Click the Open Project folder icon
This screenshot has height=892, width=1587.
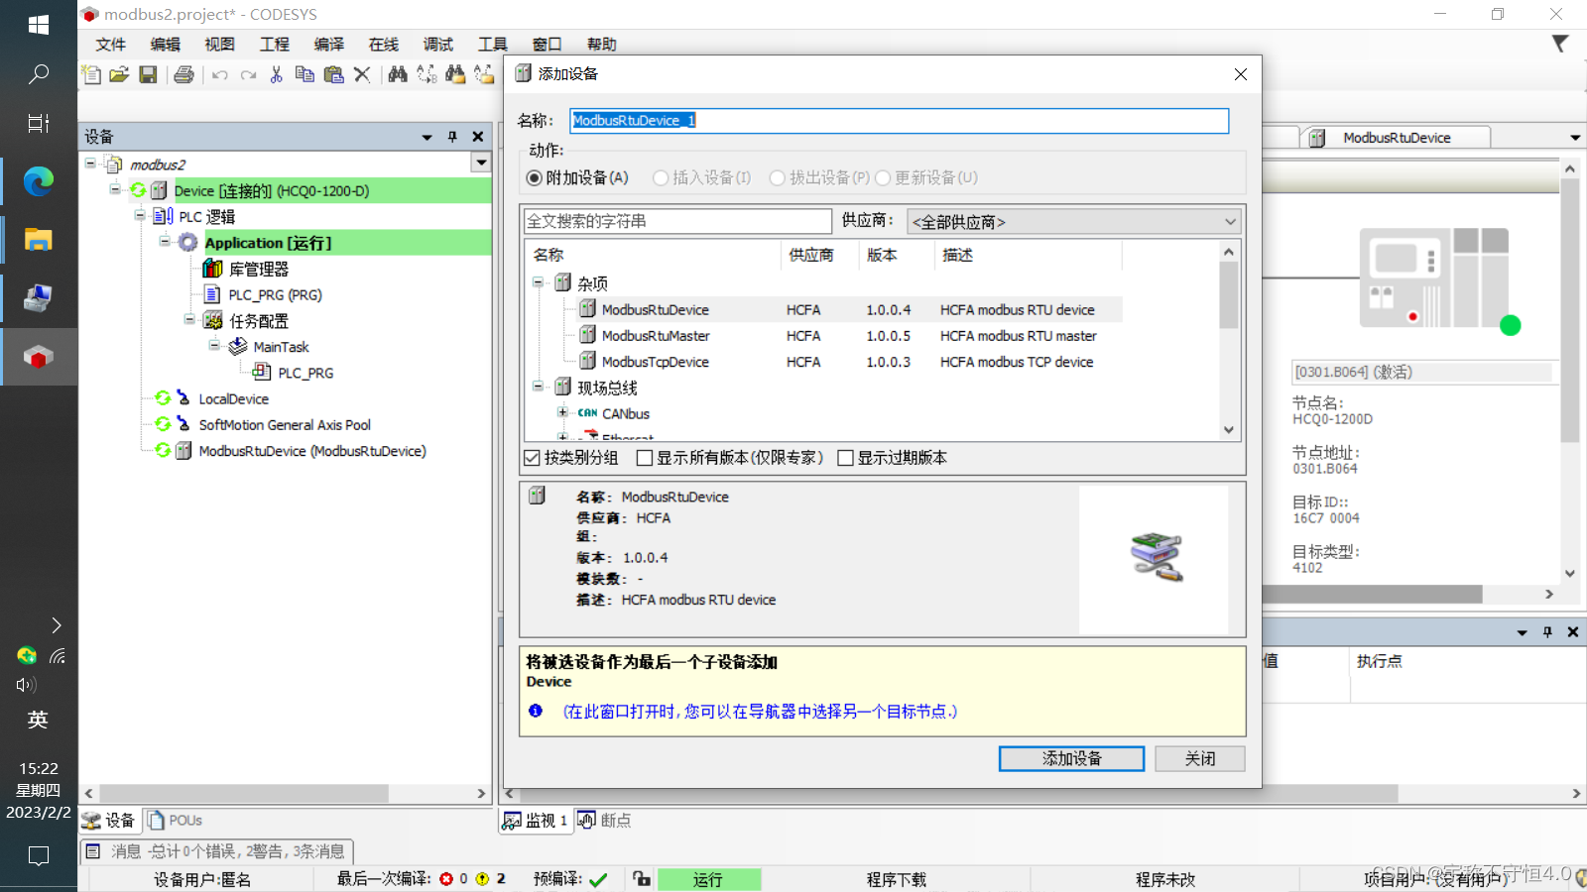[119, 74]
